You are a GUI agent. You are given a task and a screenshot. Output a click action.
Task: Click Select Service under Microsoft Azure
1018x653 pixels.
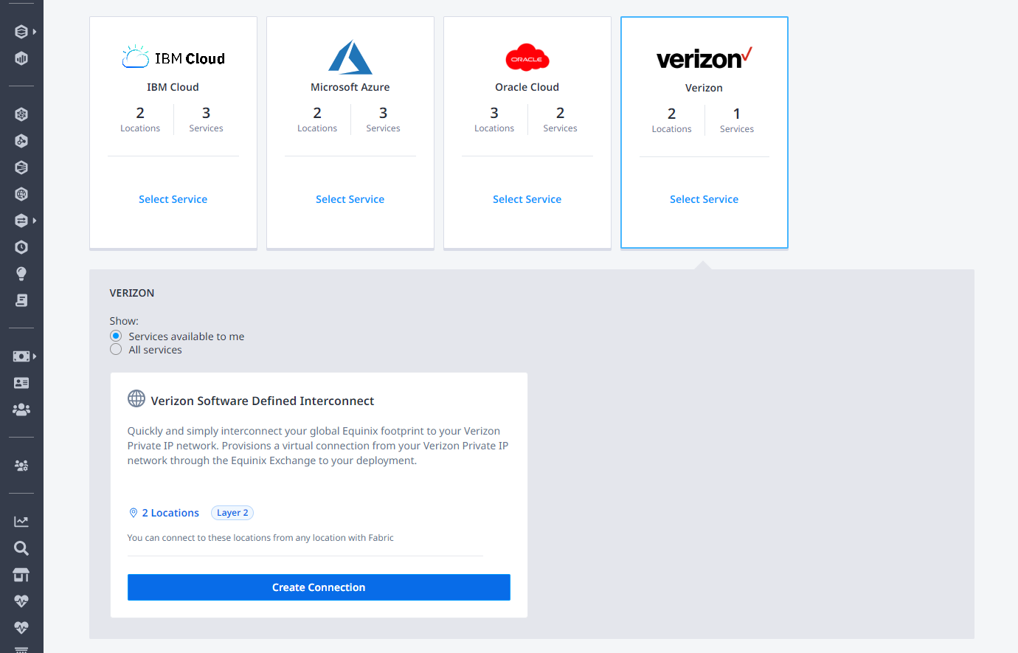(350, 199)
